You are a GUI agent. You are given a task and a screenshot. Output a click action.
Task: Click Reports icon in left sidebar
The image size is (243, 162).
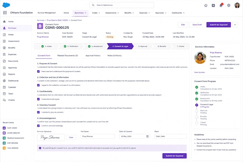(4, 74)
